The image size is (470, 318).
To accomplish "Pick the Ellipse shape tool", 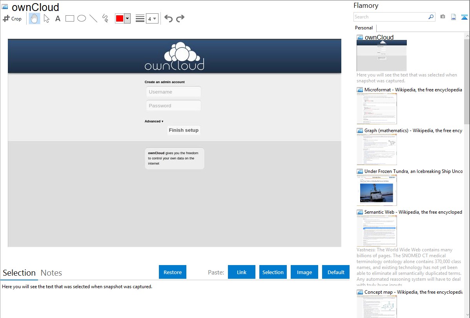I will 82,18.
